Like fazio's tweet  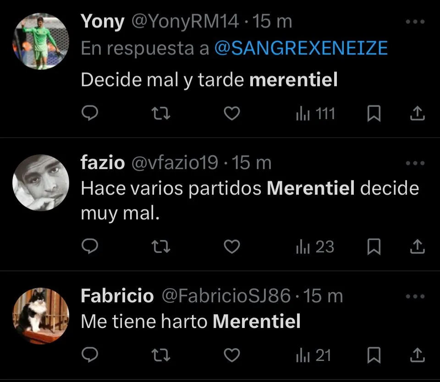click(x=232, y=247)
